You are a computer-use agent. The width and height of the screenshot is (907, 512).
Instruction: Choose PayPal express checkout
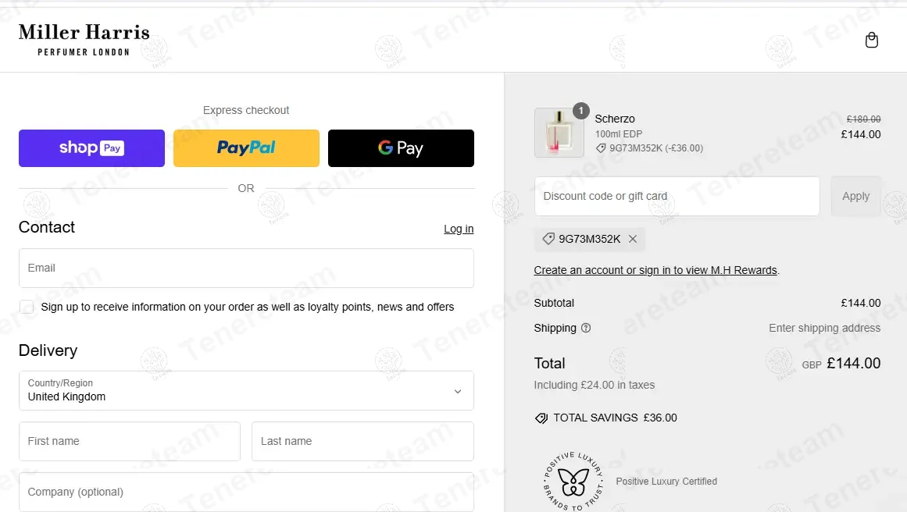click(246, 148)
